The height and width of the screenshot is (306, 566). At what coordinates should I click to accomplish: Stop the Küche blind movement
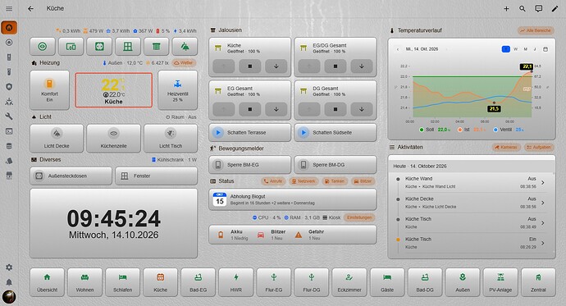pyautogui.click(x=250, y=66)
